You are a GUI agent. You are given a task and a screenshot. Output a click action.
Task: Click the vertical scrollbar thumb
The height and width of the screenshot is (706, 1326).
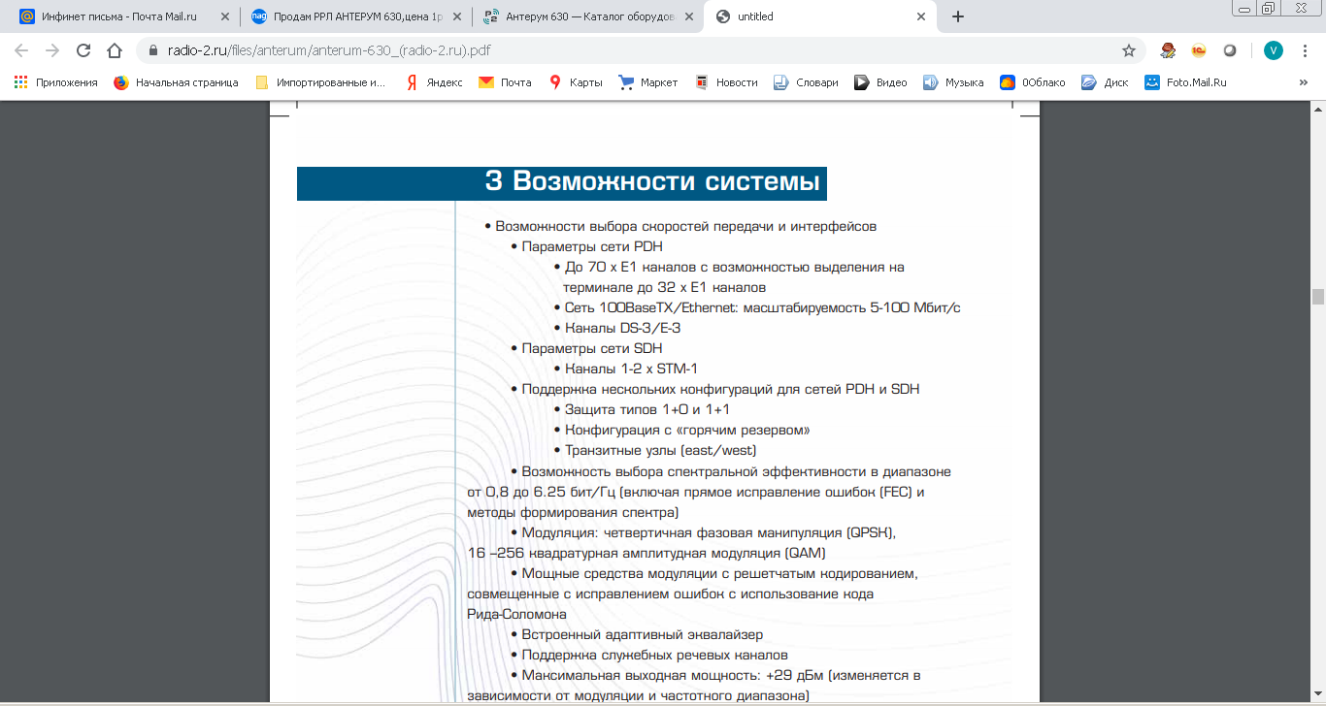1317,297
